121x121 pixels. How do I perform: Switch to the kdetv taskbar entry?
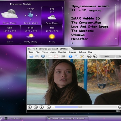(x=25, y=118)
